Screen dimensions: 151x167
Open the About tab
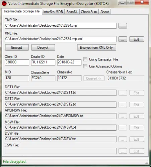tap(104, 12)
